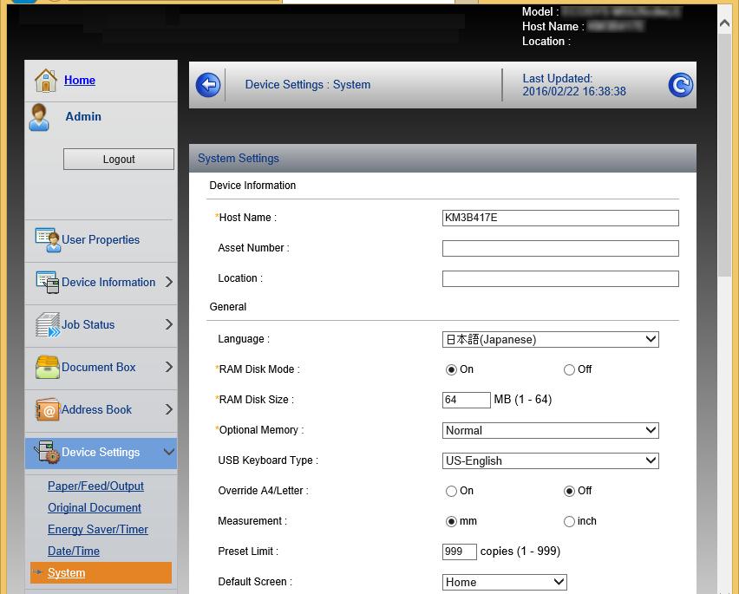Open the Optional Memory dropdown

[x=550, y=431]
